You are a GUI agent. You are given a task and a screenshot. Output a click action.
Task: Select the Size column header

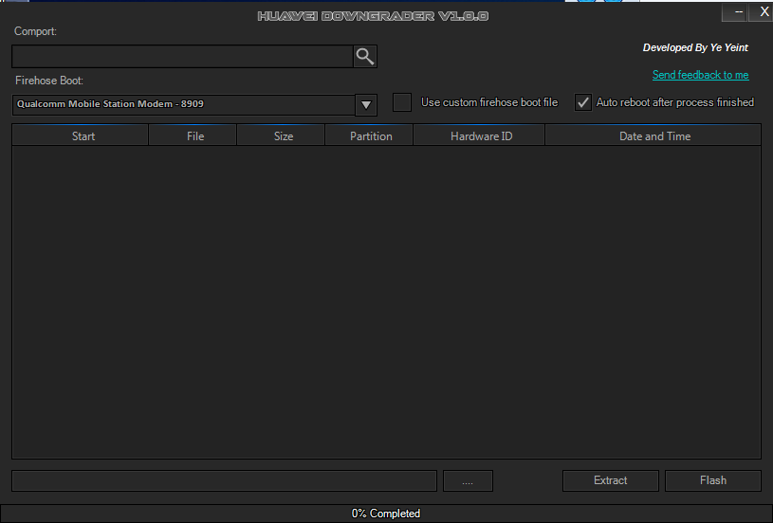coord(283,136)
